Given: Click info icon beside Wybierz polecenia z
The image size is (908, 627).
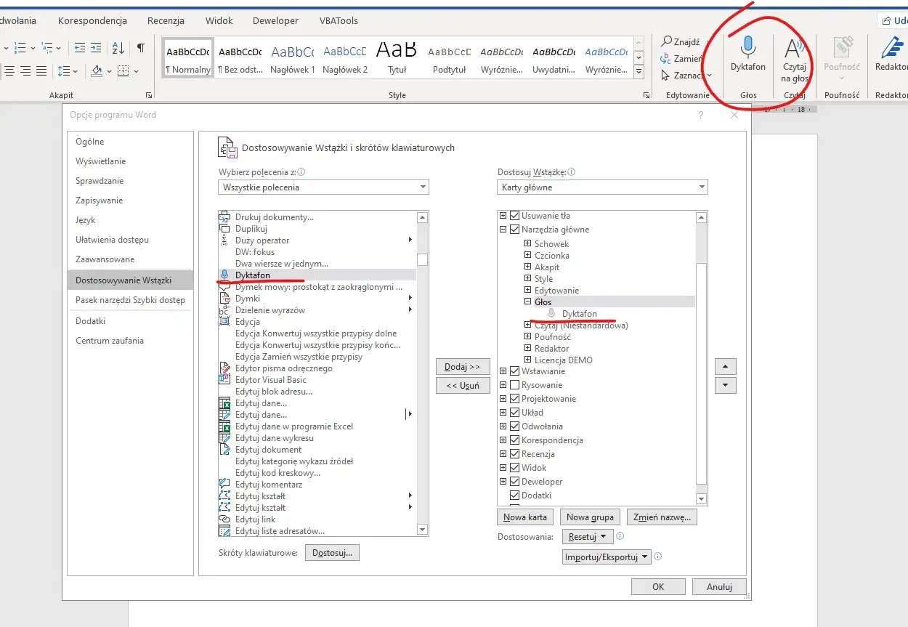Looking at the screenshot, I should [x=301, y=173].
